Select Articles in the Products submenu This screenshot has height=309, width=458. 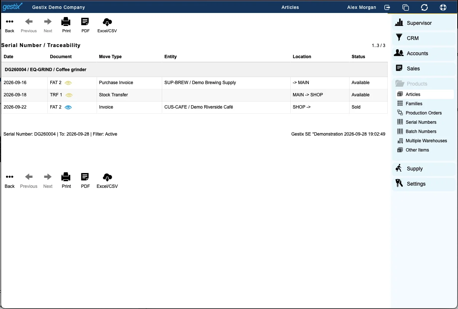click(x=425, y=94)
